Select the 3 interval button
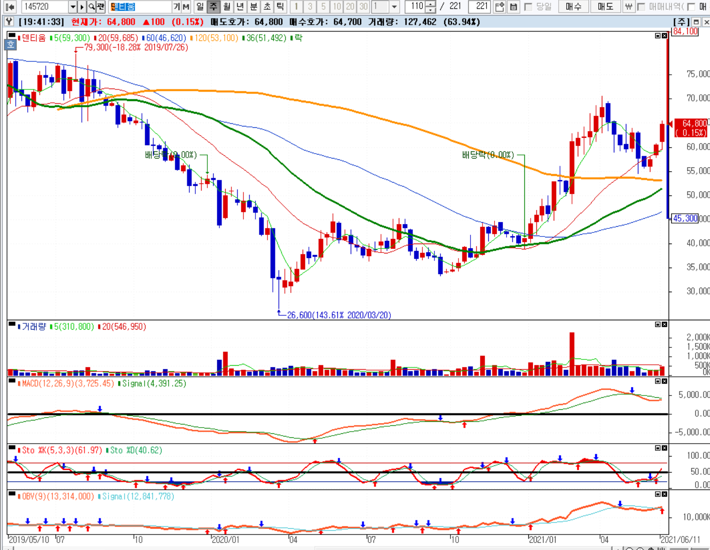 tap(310, 7)
